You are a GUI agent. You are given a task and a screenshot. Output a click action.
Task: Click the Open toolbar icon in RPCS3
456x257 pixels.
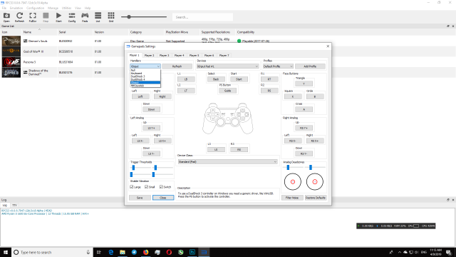(x=6, y=17)
